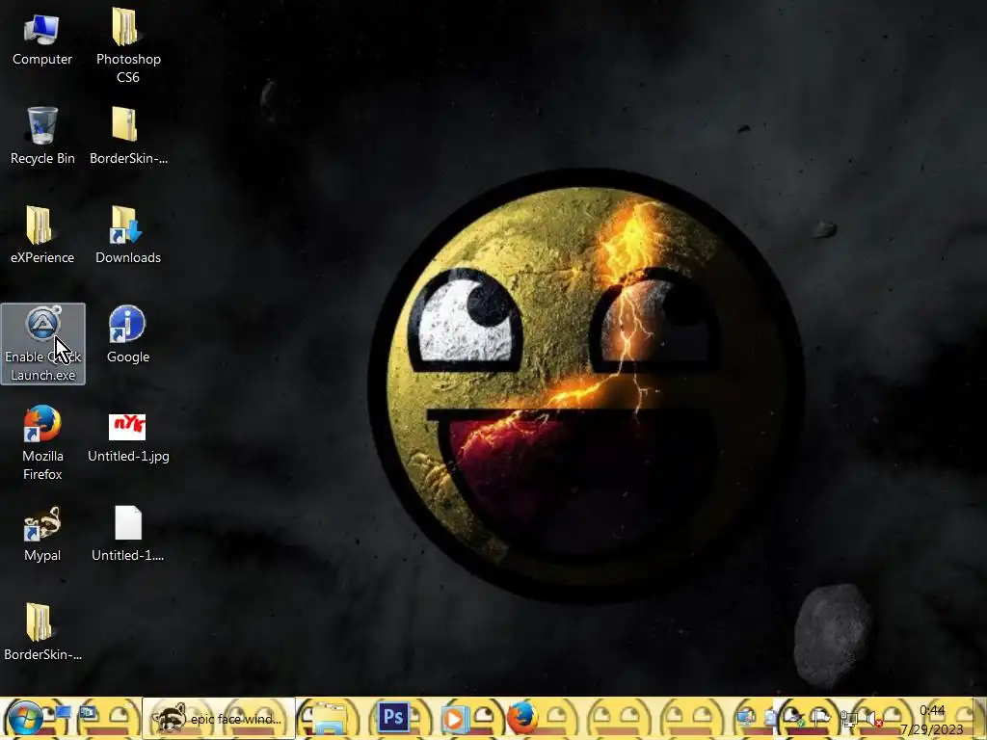Click the network connection tray icon
Viewport: 987px width, 740px height.
pos(849,719)
